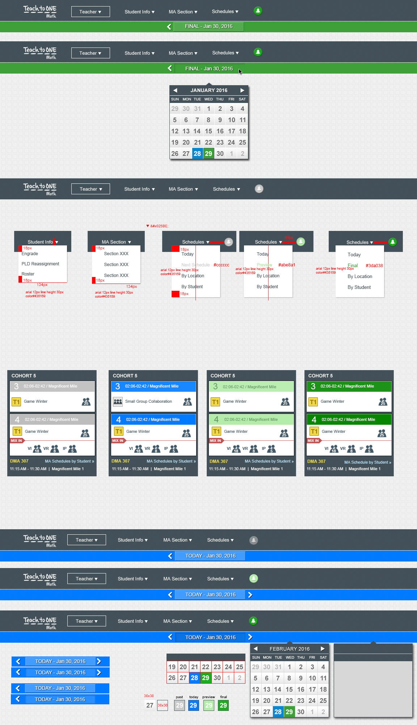Click red-outlined 30x30 sample box near legend

(x=163, y=705)
